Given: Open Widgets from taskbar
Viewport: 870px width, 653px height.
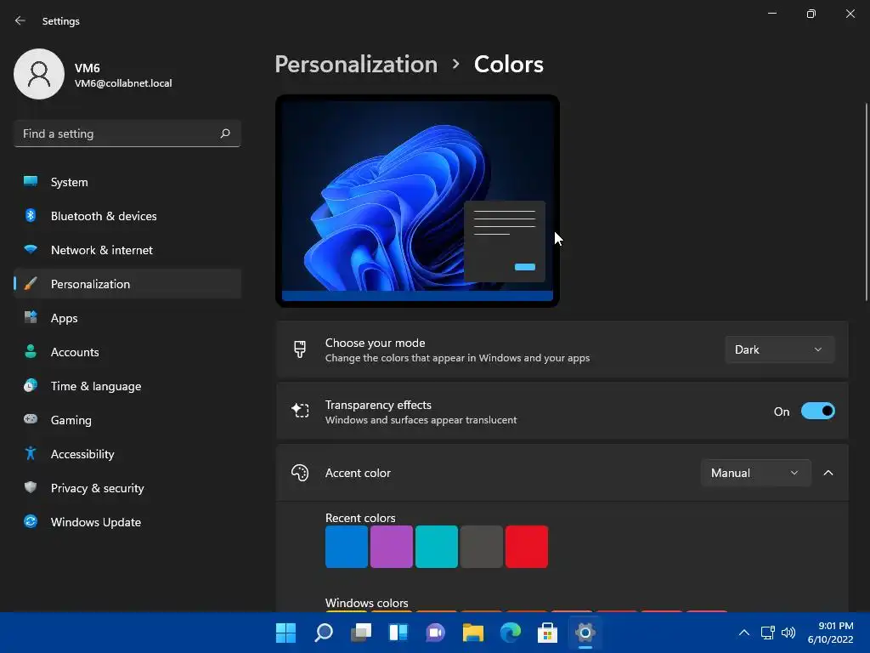Looking at the screenshot, I should 398,633.
